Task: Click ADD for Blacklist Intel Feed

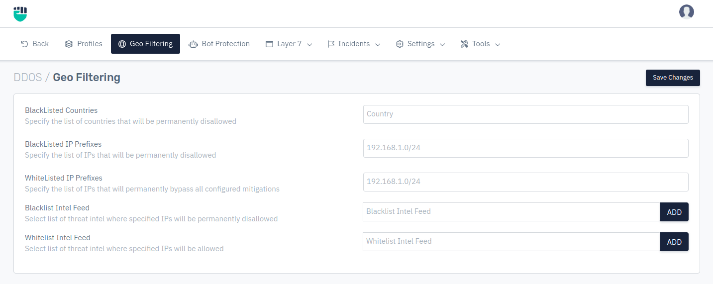Action: coord(674,212)
